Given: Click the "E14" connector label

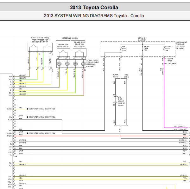Looking at the screenshot, I should [15, 156].
